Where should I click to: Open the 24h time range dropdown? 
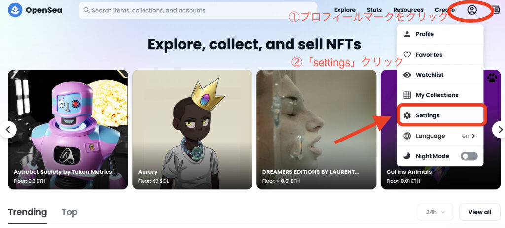pos(435,212)
